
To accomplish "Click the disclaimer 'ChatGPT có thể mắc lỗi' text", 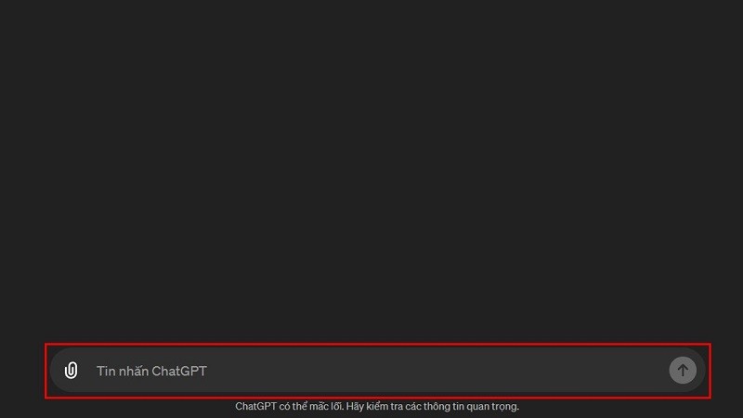I will tap(289, 406).
